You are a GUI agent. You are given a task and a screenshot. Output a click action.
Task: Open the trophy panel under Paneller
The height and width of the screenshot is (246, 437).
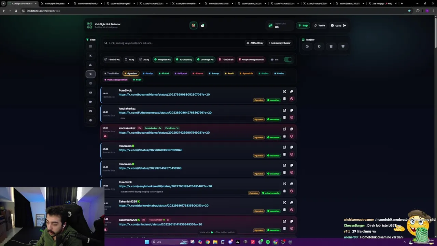(343, 46)
